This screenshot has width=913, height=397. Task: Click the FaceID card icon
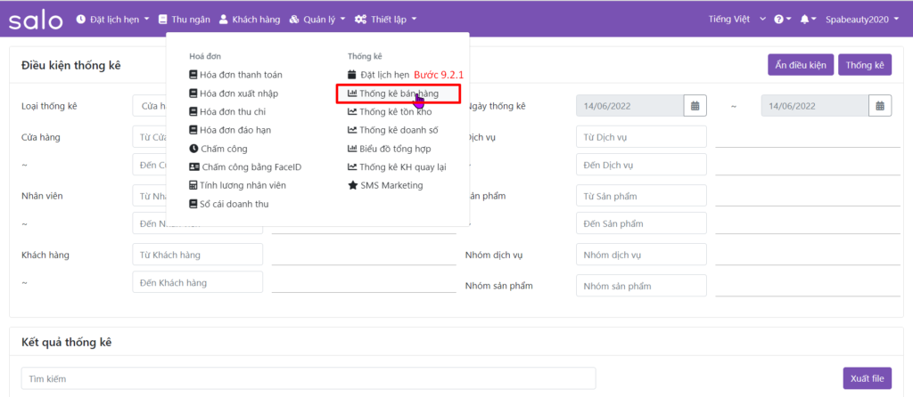point(194,166)
